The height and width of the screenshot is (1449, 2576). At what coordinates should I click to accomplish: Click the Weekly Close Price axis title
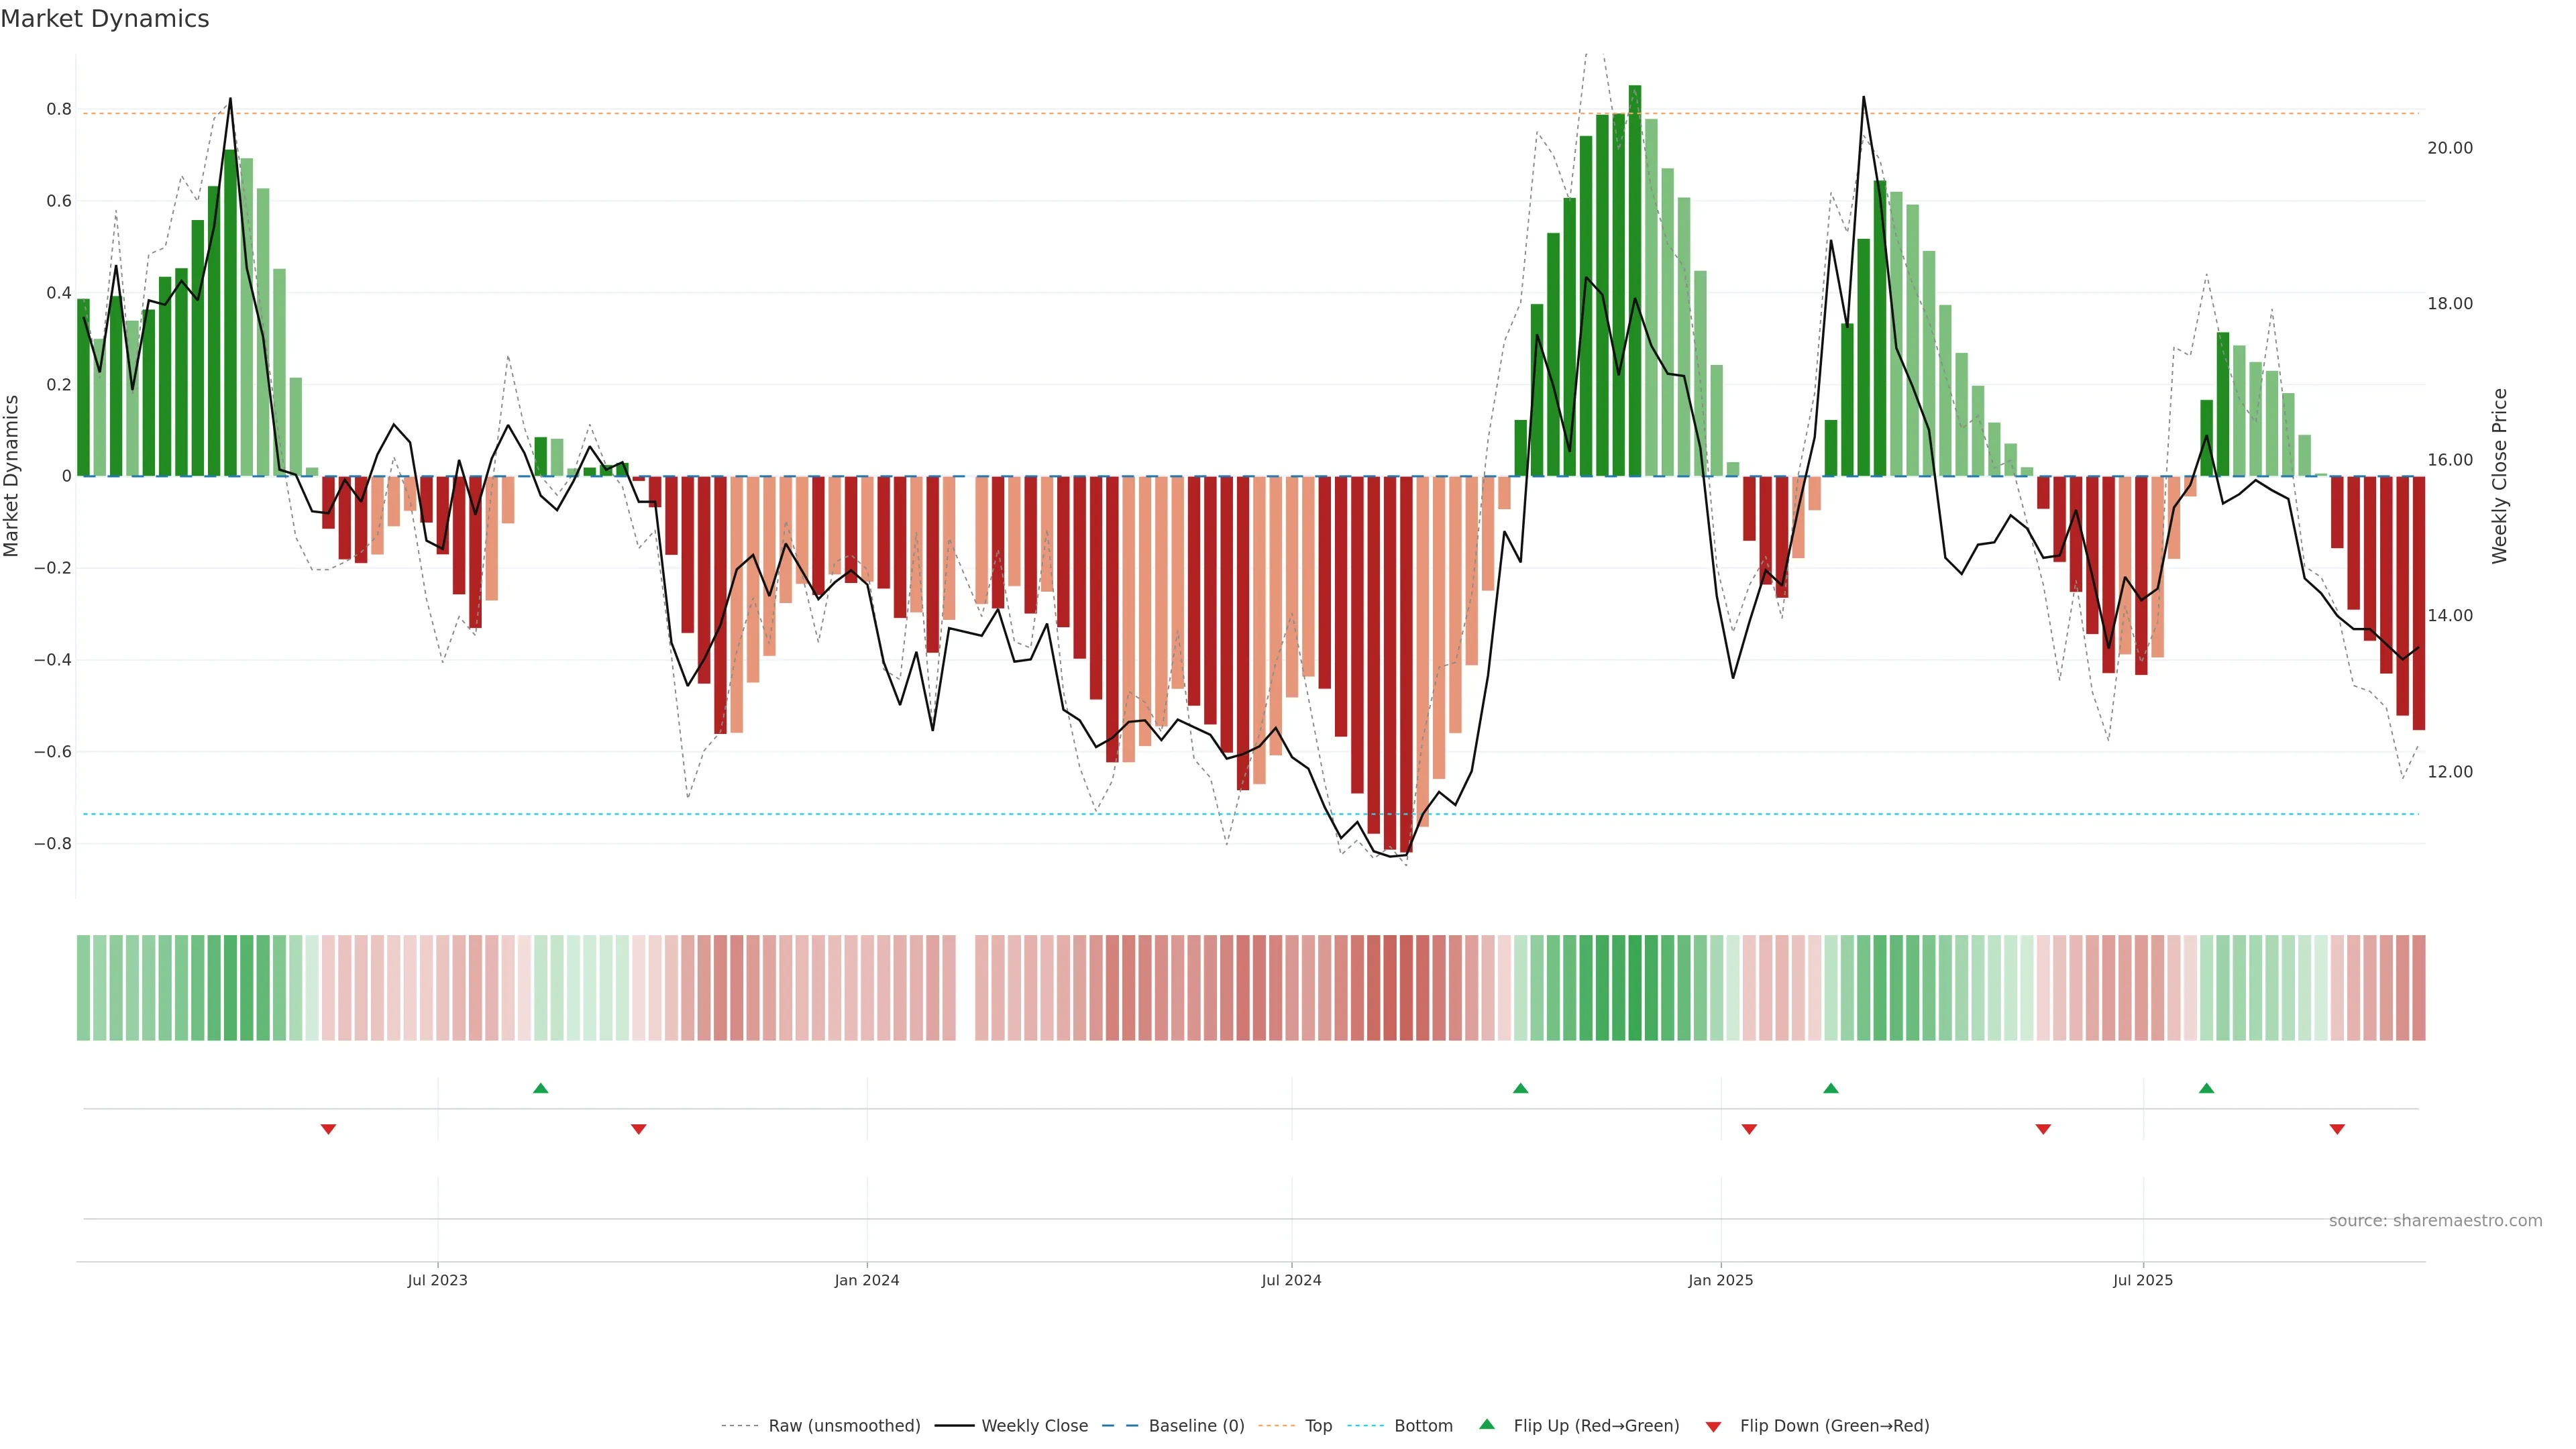pos(2500,476)
